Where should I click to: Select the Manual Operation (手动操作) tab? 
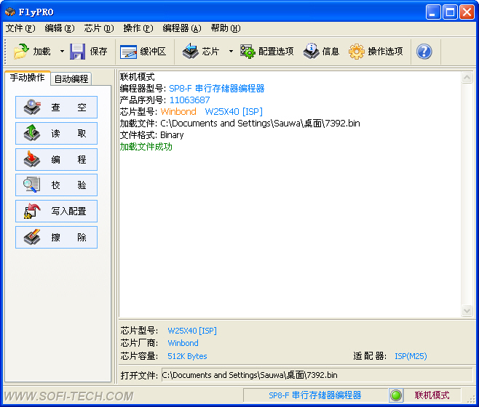coord(27,78)
